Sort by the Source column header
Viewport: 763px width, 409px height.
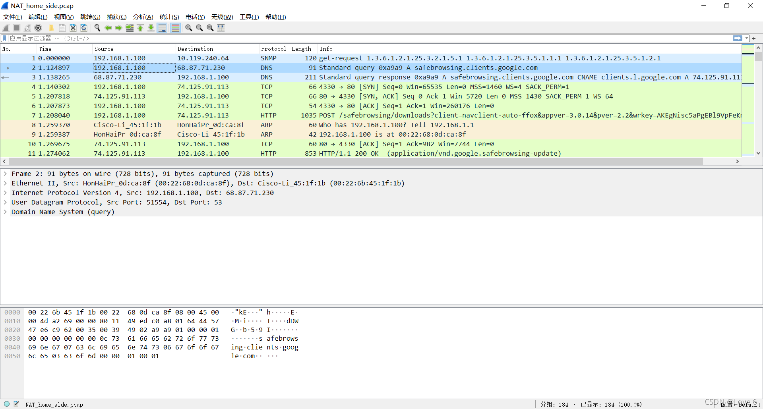pyautogui.click(x=134, y=49)
